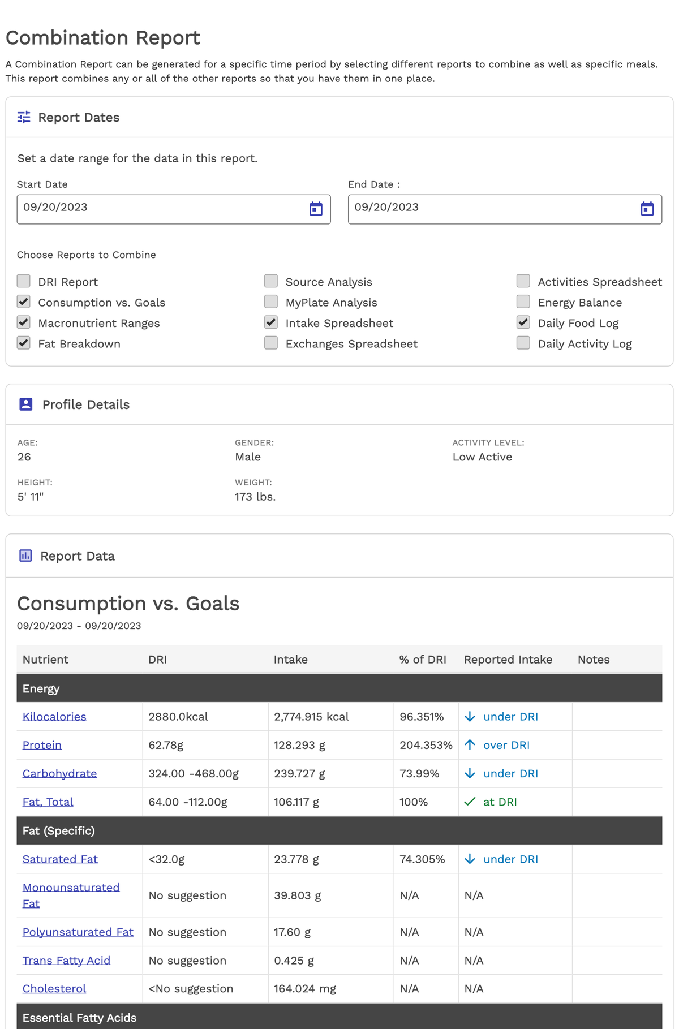This screenshot has height=1029, width=679.
Task: Click the Nutrient column header
Action: [45, 659]
